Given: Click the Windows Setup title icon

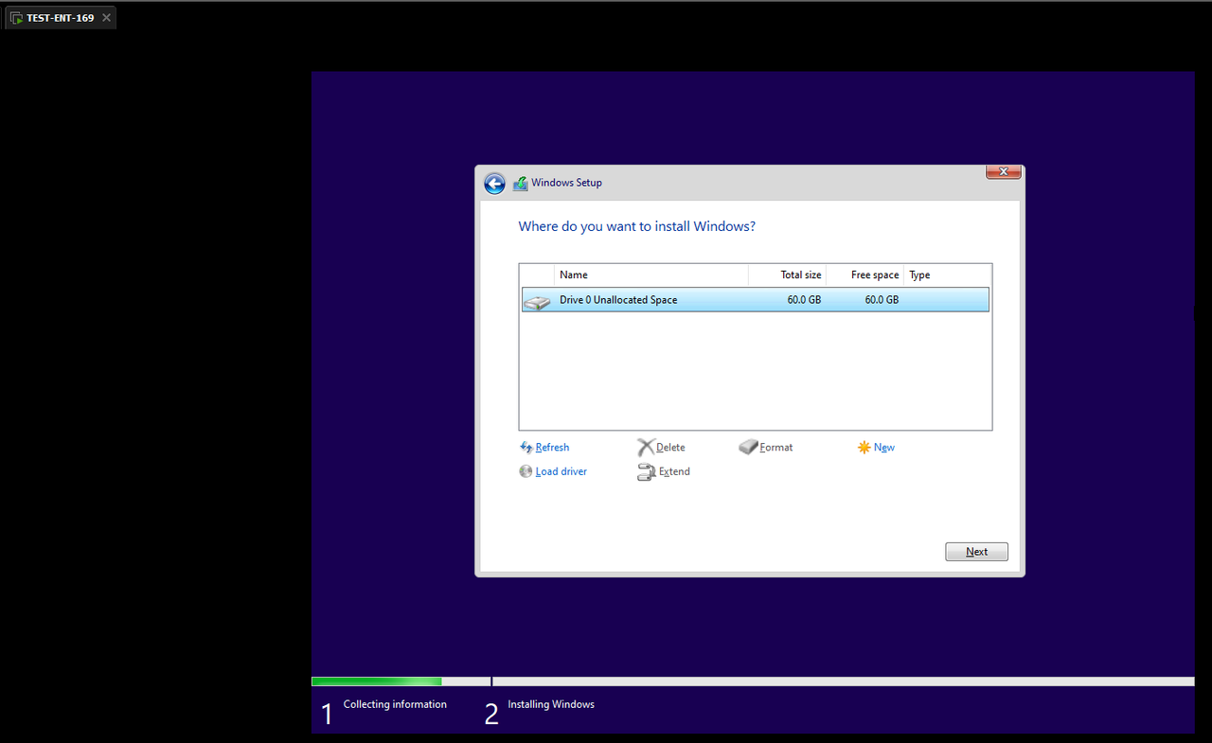Looking at the screenshot, I should [x=521, y=184].
